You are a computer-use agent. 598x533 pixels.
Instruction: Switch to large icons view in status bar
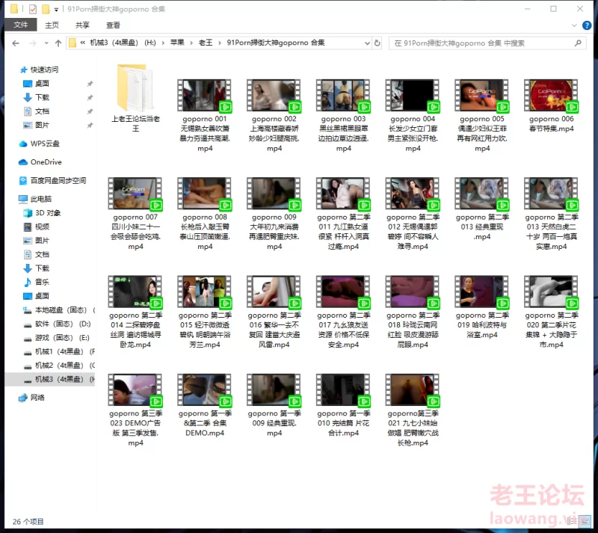click(x=584, y=521)
